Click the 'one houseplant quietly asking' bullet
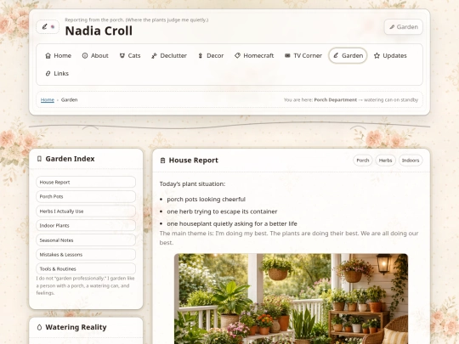This screenshot has height=344, width=459. coord(232,223)
